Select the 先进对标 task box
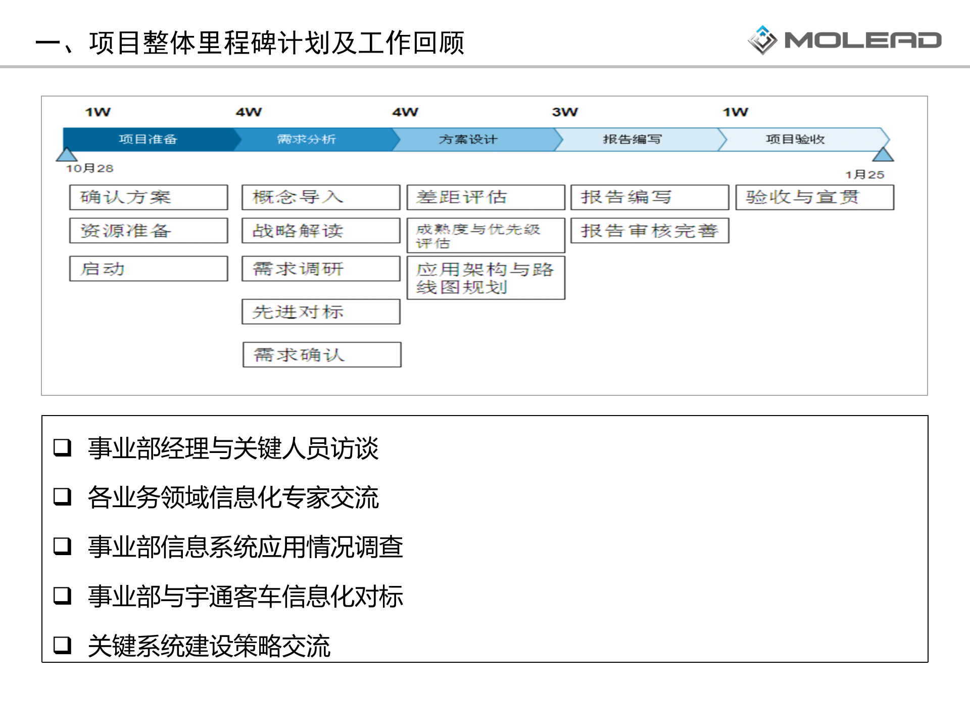 [321, 312]
